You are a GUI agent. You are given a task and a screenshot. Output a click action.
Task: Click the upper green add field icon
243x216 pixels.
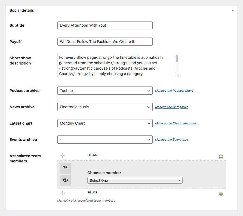pyautogui.click(x=221, y=156)
